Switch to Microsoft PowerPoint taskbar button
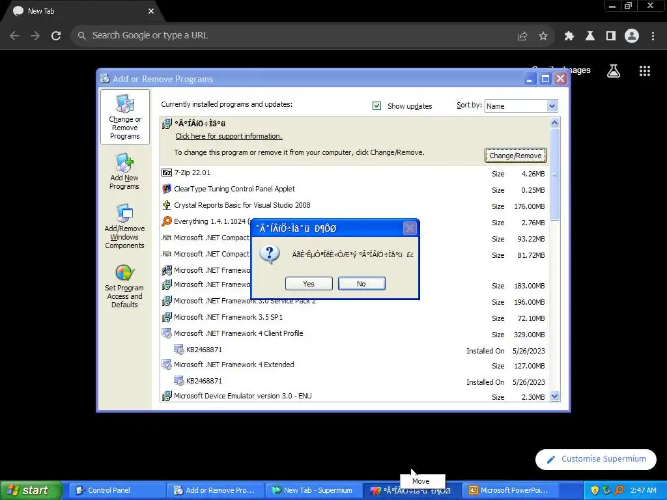The image size is (667, 500). click(x=511, y=490)
